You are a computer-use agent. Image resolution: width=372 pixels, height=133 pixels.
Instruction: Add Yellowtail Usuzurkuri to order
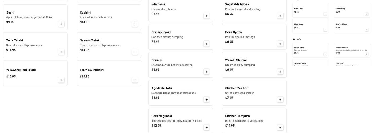click(x=61, y=80)
